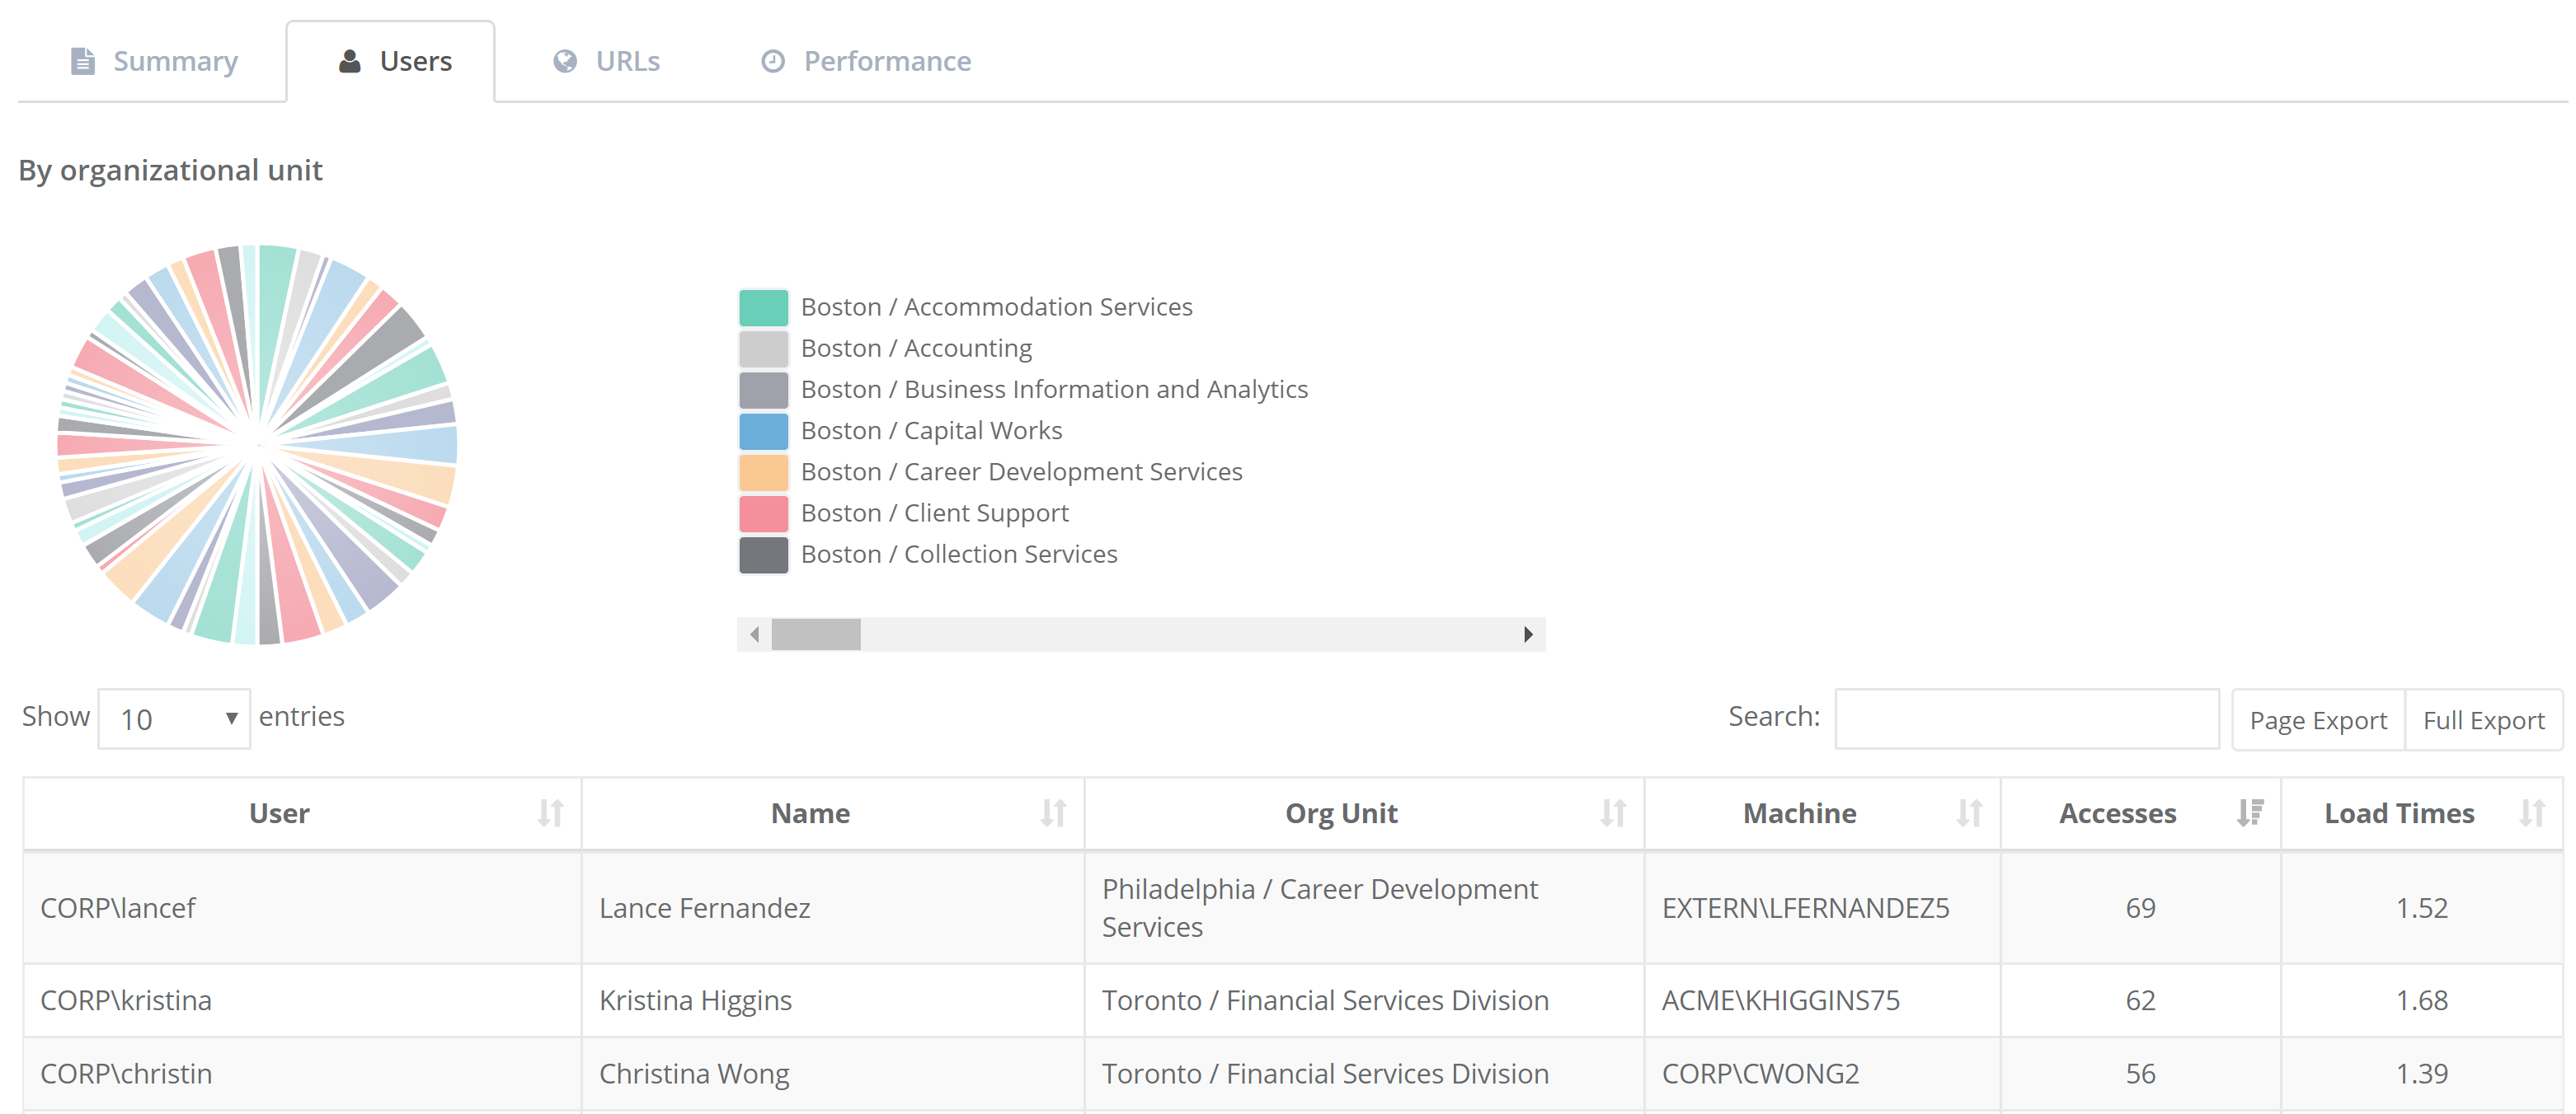
Task: Toggle Boston / Client Support legend item
Action: (x=933, y=513)
